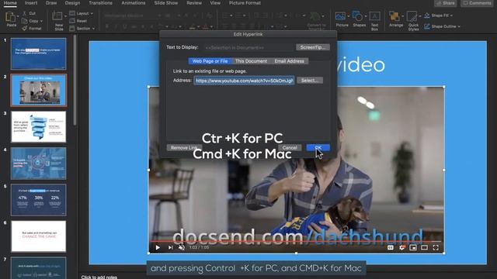This screenshot has height=279, width=497.
Task: Open the Slide Show ribbon tab
Action: (x=165, y=3)
